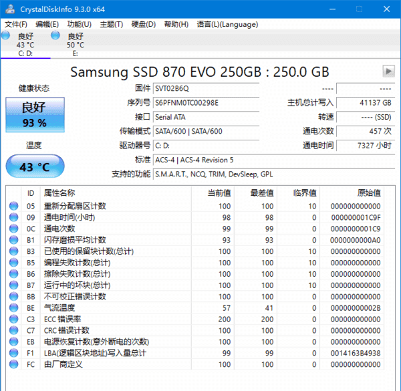Click the status dot for attribute 09
Screen dimensions: 401x391
(x=14, y=217)
